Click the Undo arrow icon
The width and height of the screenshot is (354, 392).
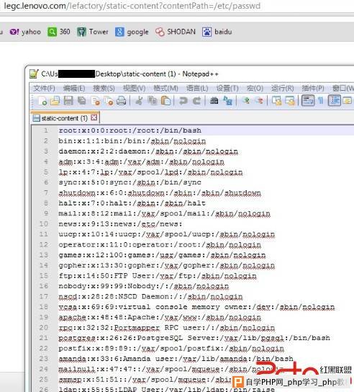pyautogui.click(x=183, y=101)
